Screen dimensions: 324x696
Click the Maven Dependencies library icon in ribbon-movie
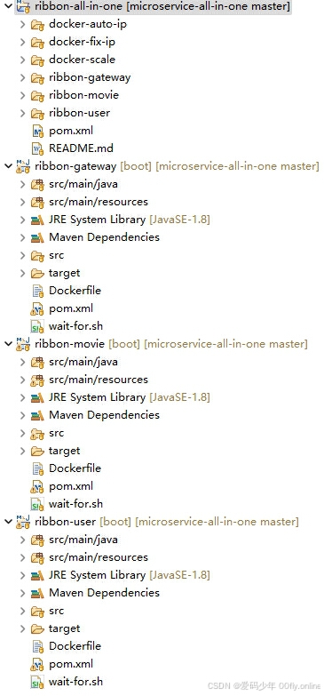[x=37, y=415]
